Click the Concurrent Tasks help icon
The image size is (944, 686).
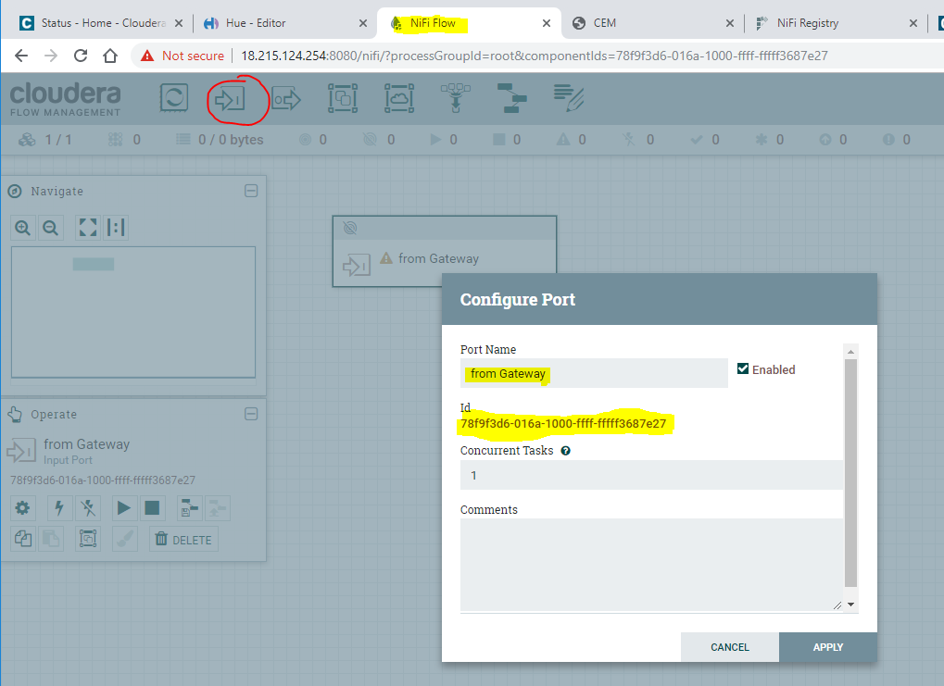tap(565, 451)
